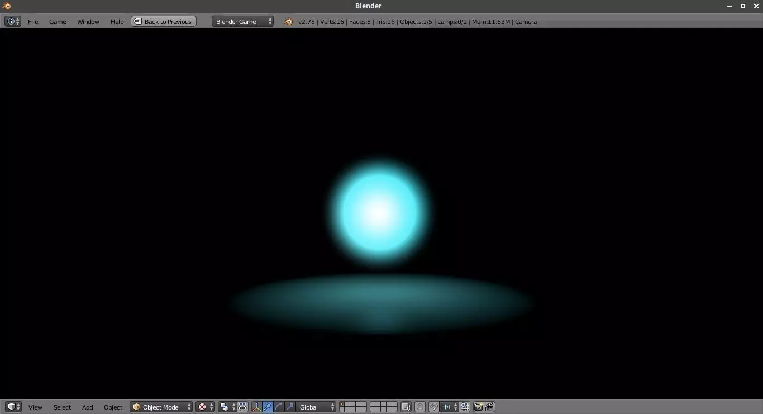
Task: Click the Blender logo icon in the info header
Action: (288, 21)
